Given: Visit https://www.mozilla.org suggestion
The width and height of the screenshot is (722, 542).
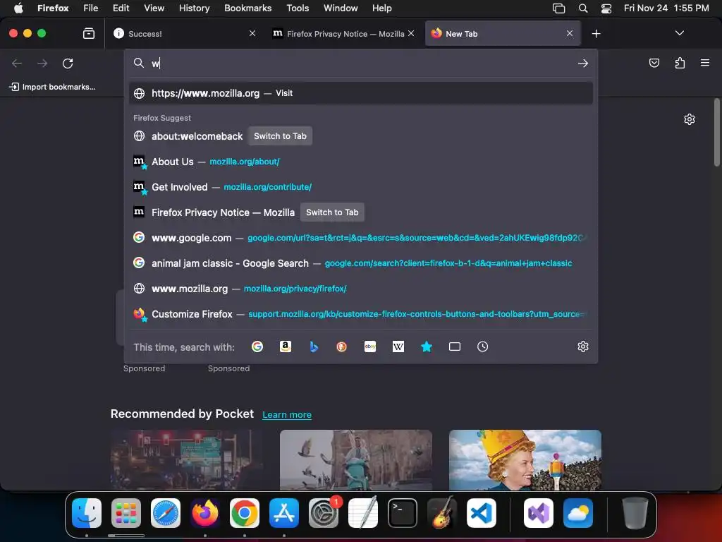Looking at the screenshot, I should coord(361,93).
